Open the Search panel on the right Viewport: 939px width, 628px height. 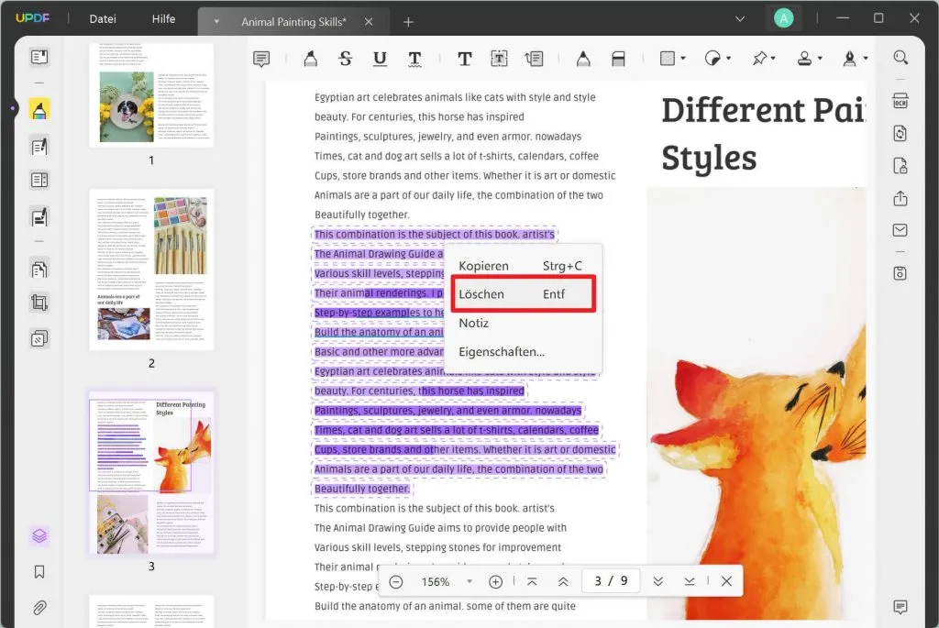point(900,56)
